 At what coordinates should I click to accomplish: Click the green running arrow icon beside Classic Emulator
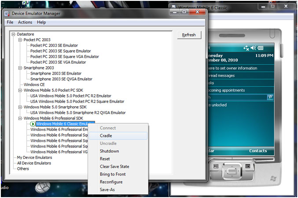(x=33, y=124)
